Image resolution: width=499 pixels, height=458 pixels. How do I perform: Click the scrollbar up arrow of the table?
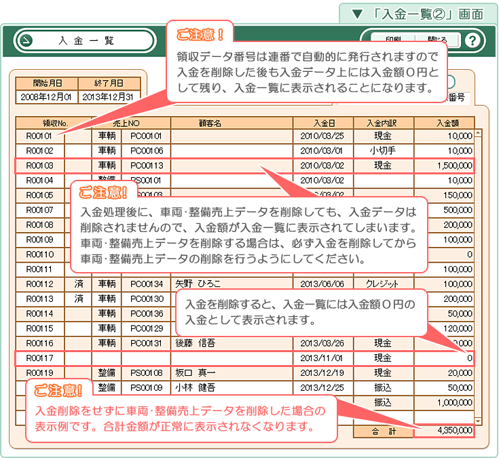478,133
